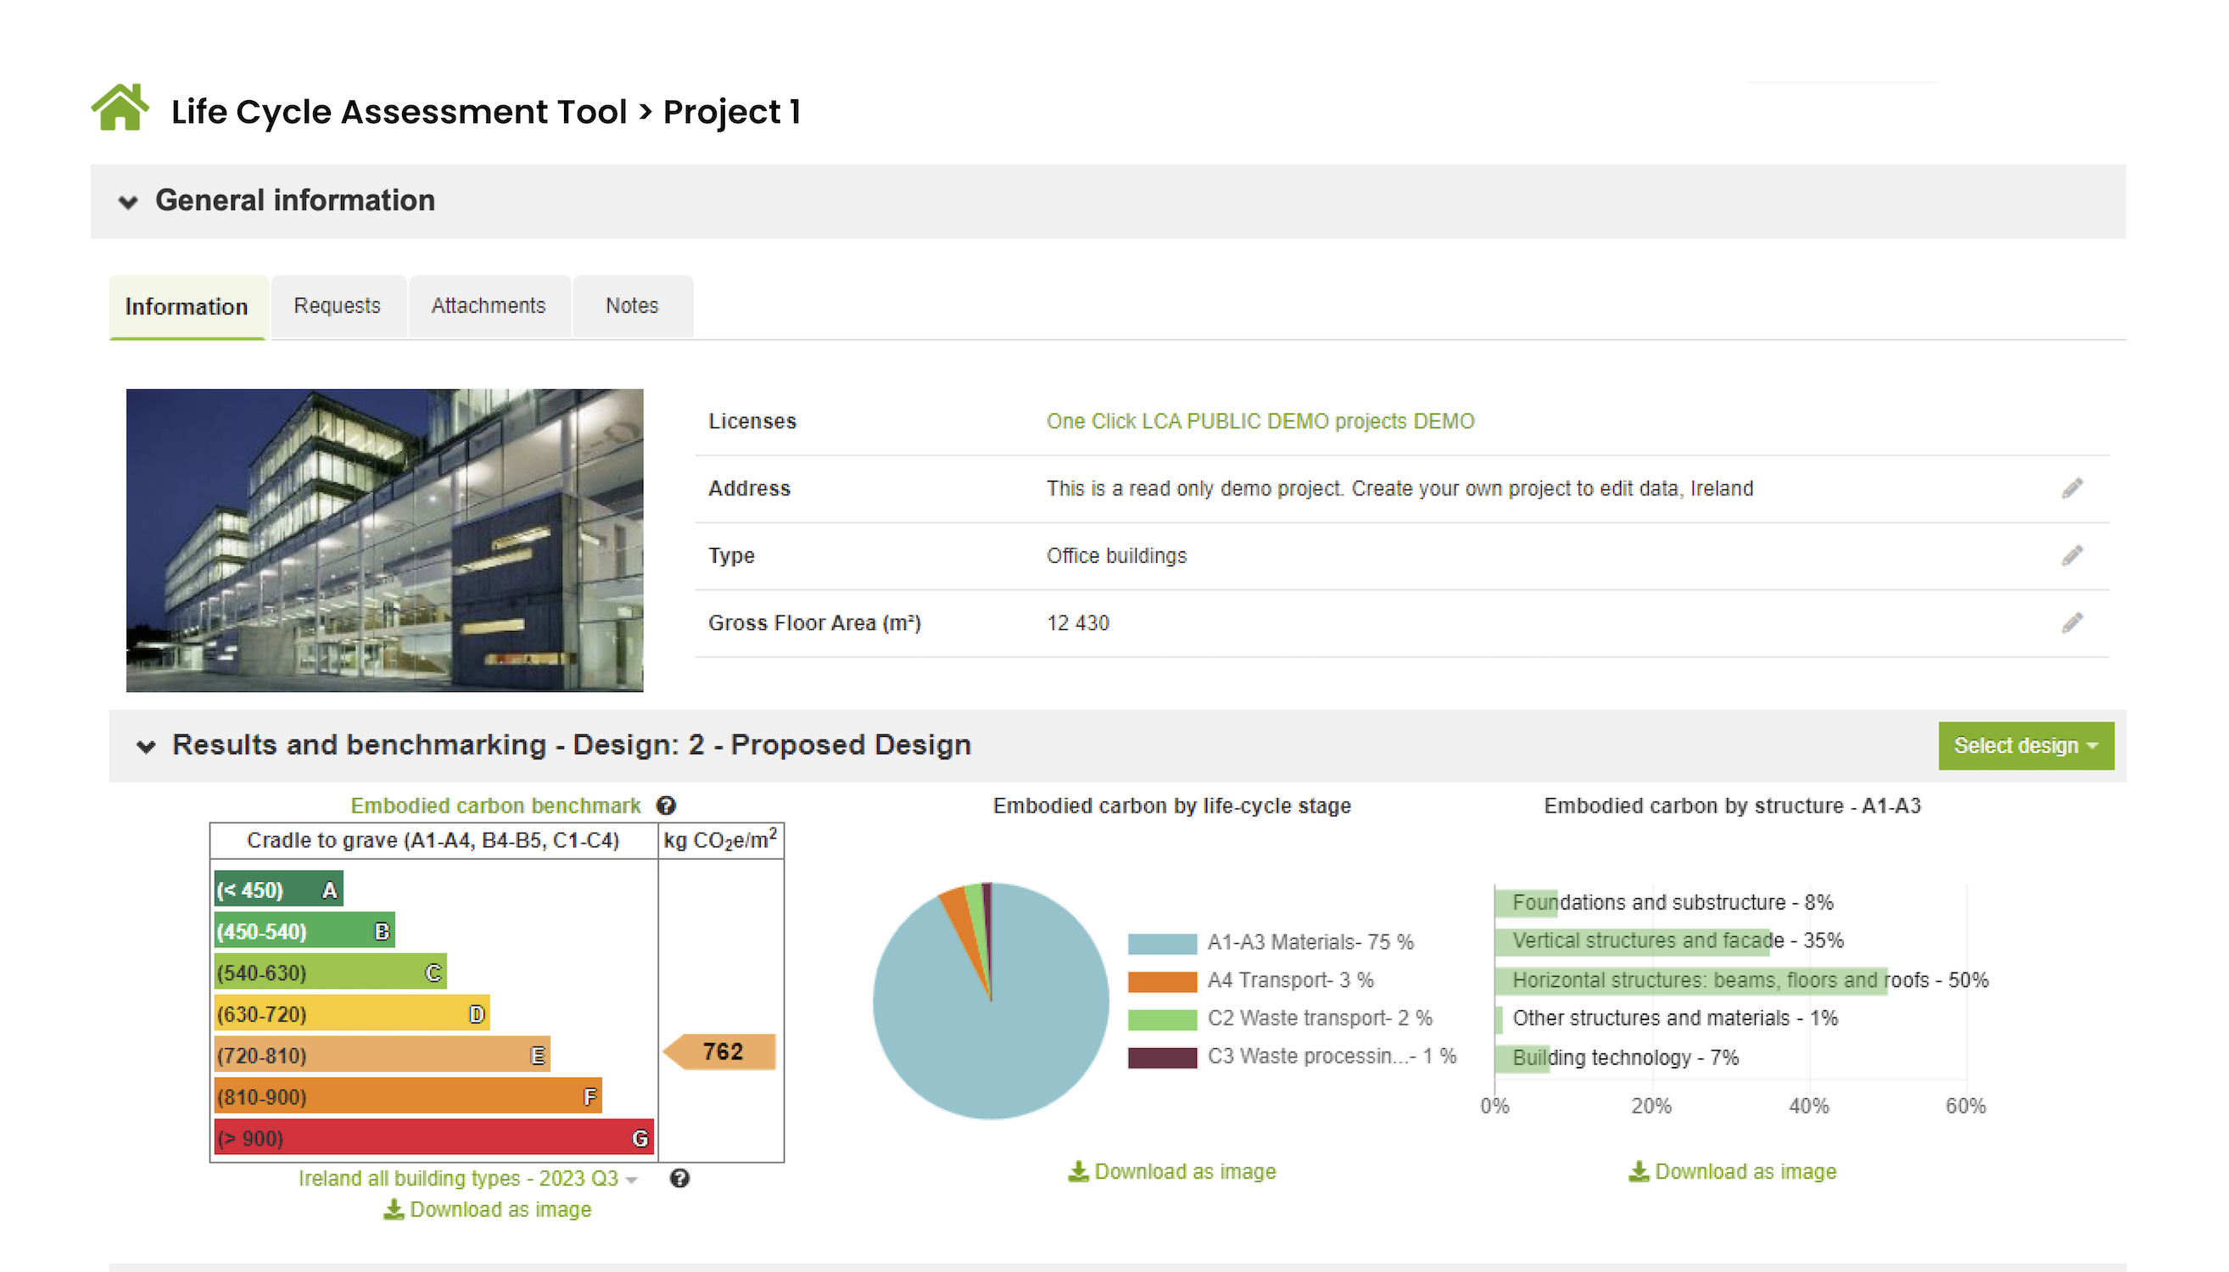The image size is (2229, 1272).
Task: Click the building photo thumbnail
Action: click(384, 540)
